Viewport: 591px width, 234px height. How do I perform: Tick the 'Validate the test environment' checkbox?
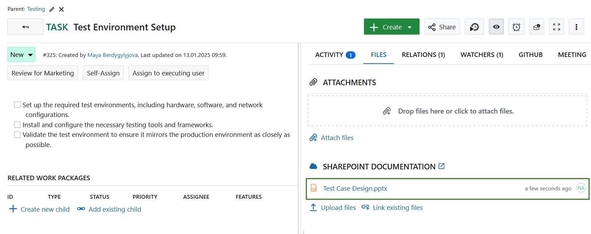pos(17,134)
